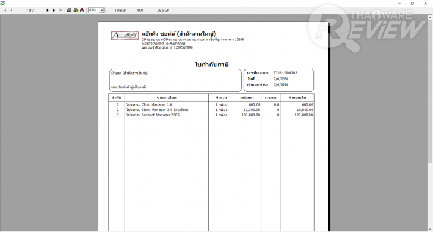Viewport: 433px width, 232px height.
Task: Restore down the preview window
Action: 412,4
